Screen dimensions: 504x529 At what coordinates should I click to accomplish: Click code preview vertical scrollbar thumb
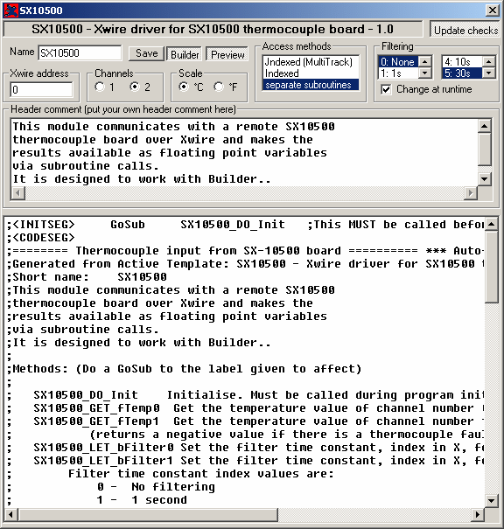pos(491,267)
